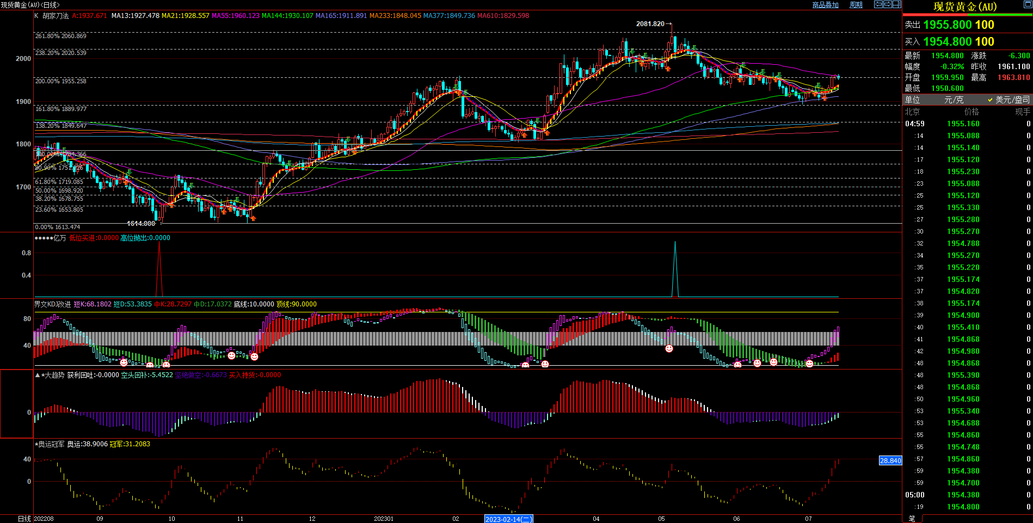
Task: Select the 笔 tab under the tick list
Action: 912,519
